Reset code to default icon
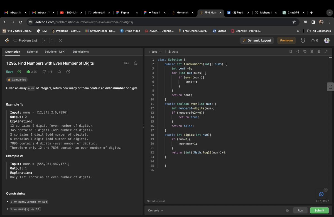 pos(305,52)
